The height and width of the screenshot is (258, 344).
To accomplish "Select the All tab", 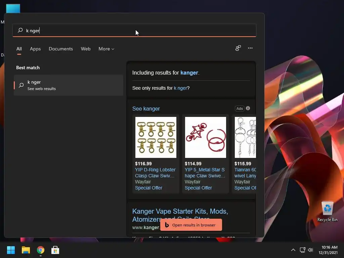I will 19,49.
